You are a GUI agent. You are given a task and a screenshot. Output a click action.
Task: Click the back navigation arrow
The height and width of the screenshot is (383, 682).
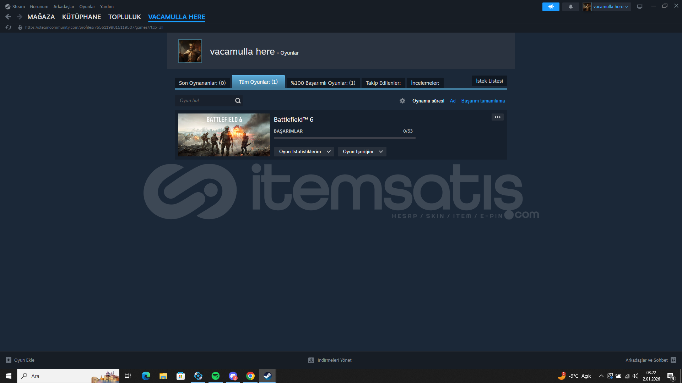tap(8, 17)
